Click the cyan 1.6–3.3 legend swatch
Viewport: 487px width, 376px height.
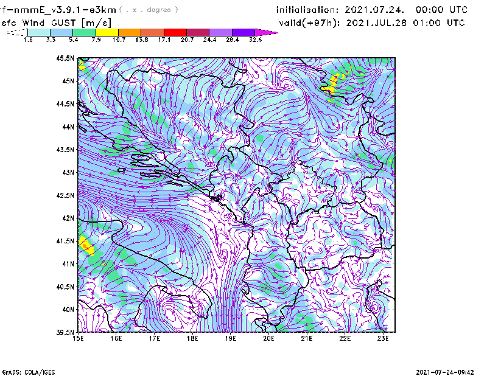tap(39, 32)
